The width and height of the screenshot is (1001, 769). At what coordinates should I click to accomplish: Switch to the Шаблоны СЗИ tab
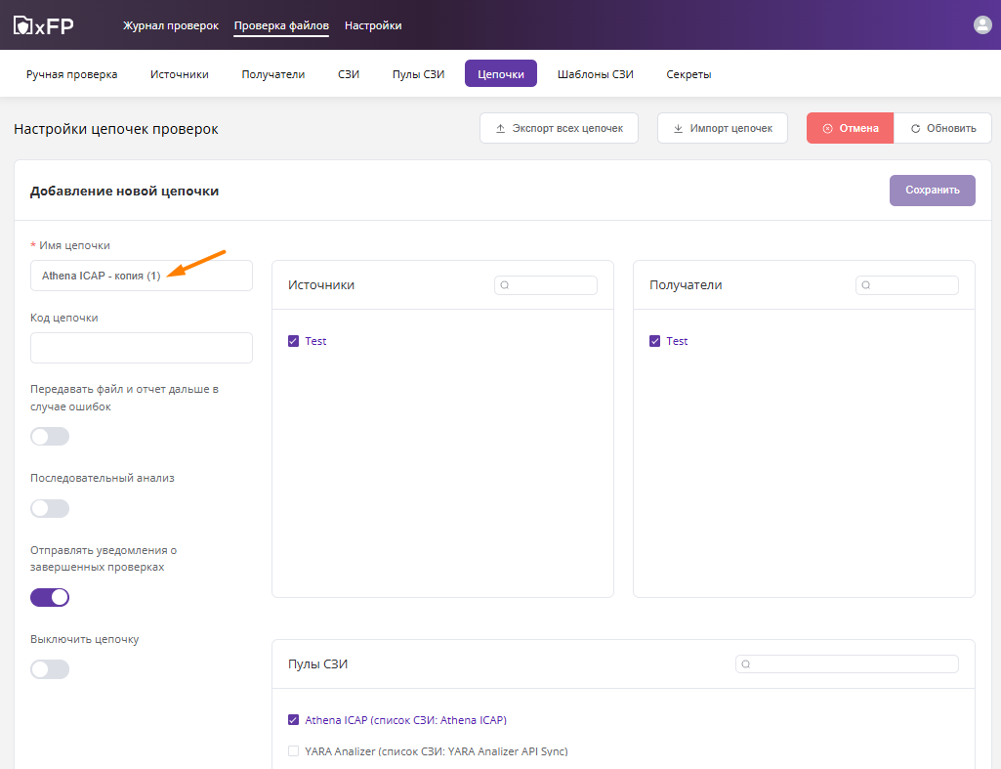coord(595,74)
